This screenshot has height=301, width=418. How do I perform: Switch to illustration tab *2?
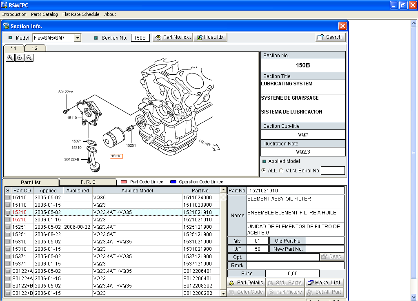point(35,48)
